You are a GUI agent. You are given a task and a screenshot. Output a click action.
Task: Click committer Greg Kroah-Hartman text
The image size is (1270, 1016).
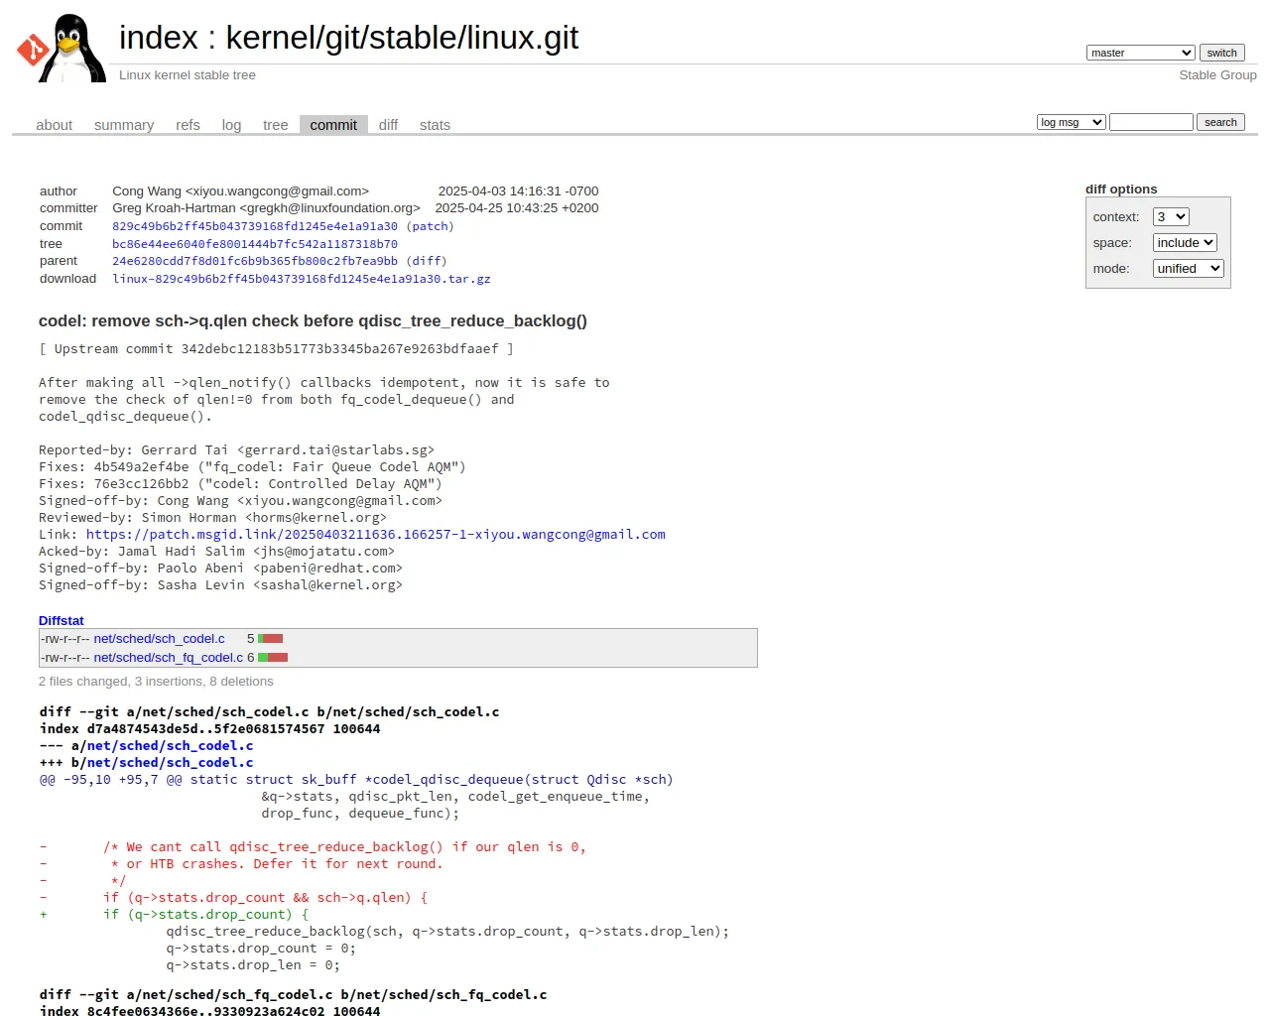click(x=266, y=208)
